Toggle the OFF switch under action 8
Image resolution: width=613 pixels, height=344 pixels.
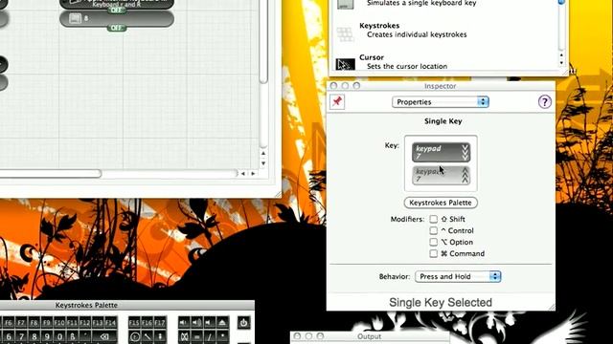click(117, 28)
